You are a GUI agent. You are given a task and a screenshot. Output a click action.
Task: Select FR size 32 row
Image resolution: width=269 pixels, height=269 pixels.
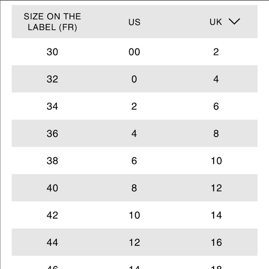point(134,79)
